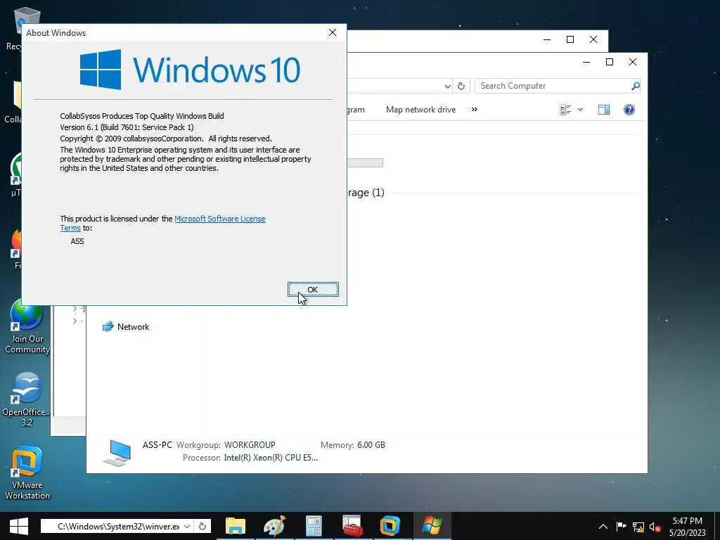Open Action Center flag in tray
This screenshot has height=540, width=720.
point(621,527)
